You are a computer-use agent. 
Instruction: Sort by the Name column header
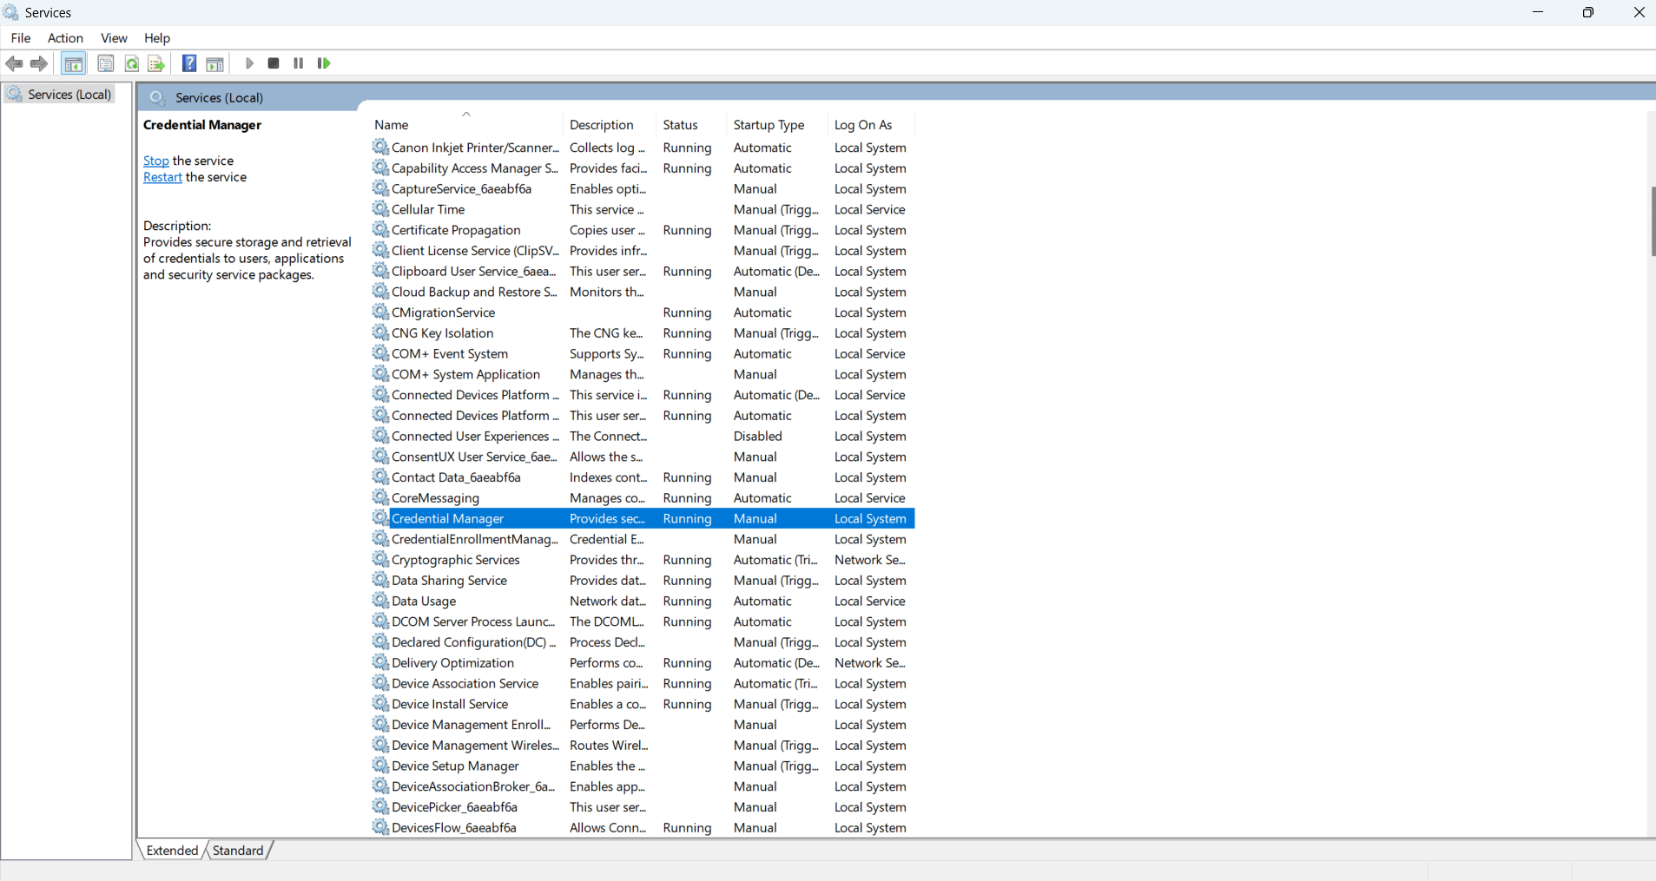pos(465,125)
